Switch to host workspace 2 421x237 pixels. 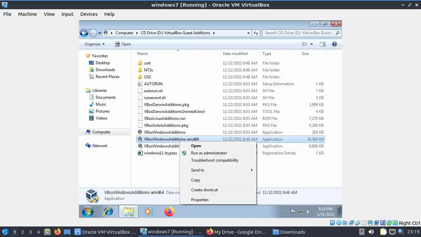[x=22, y=232]
